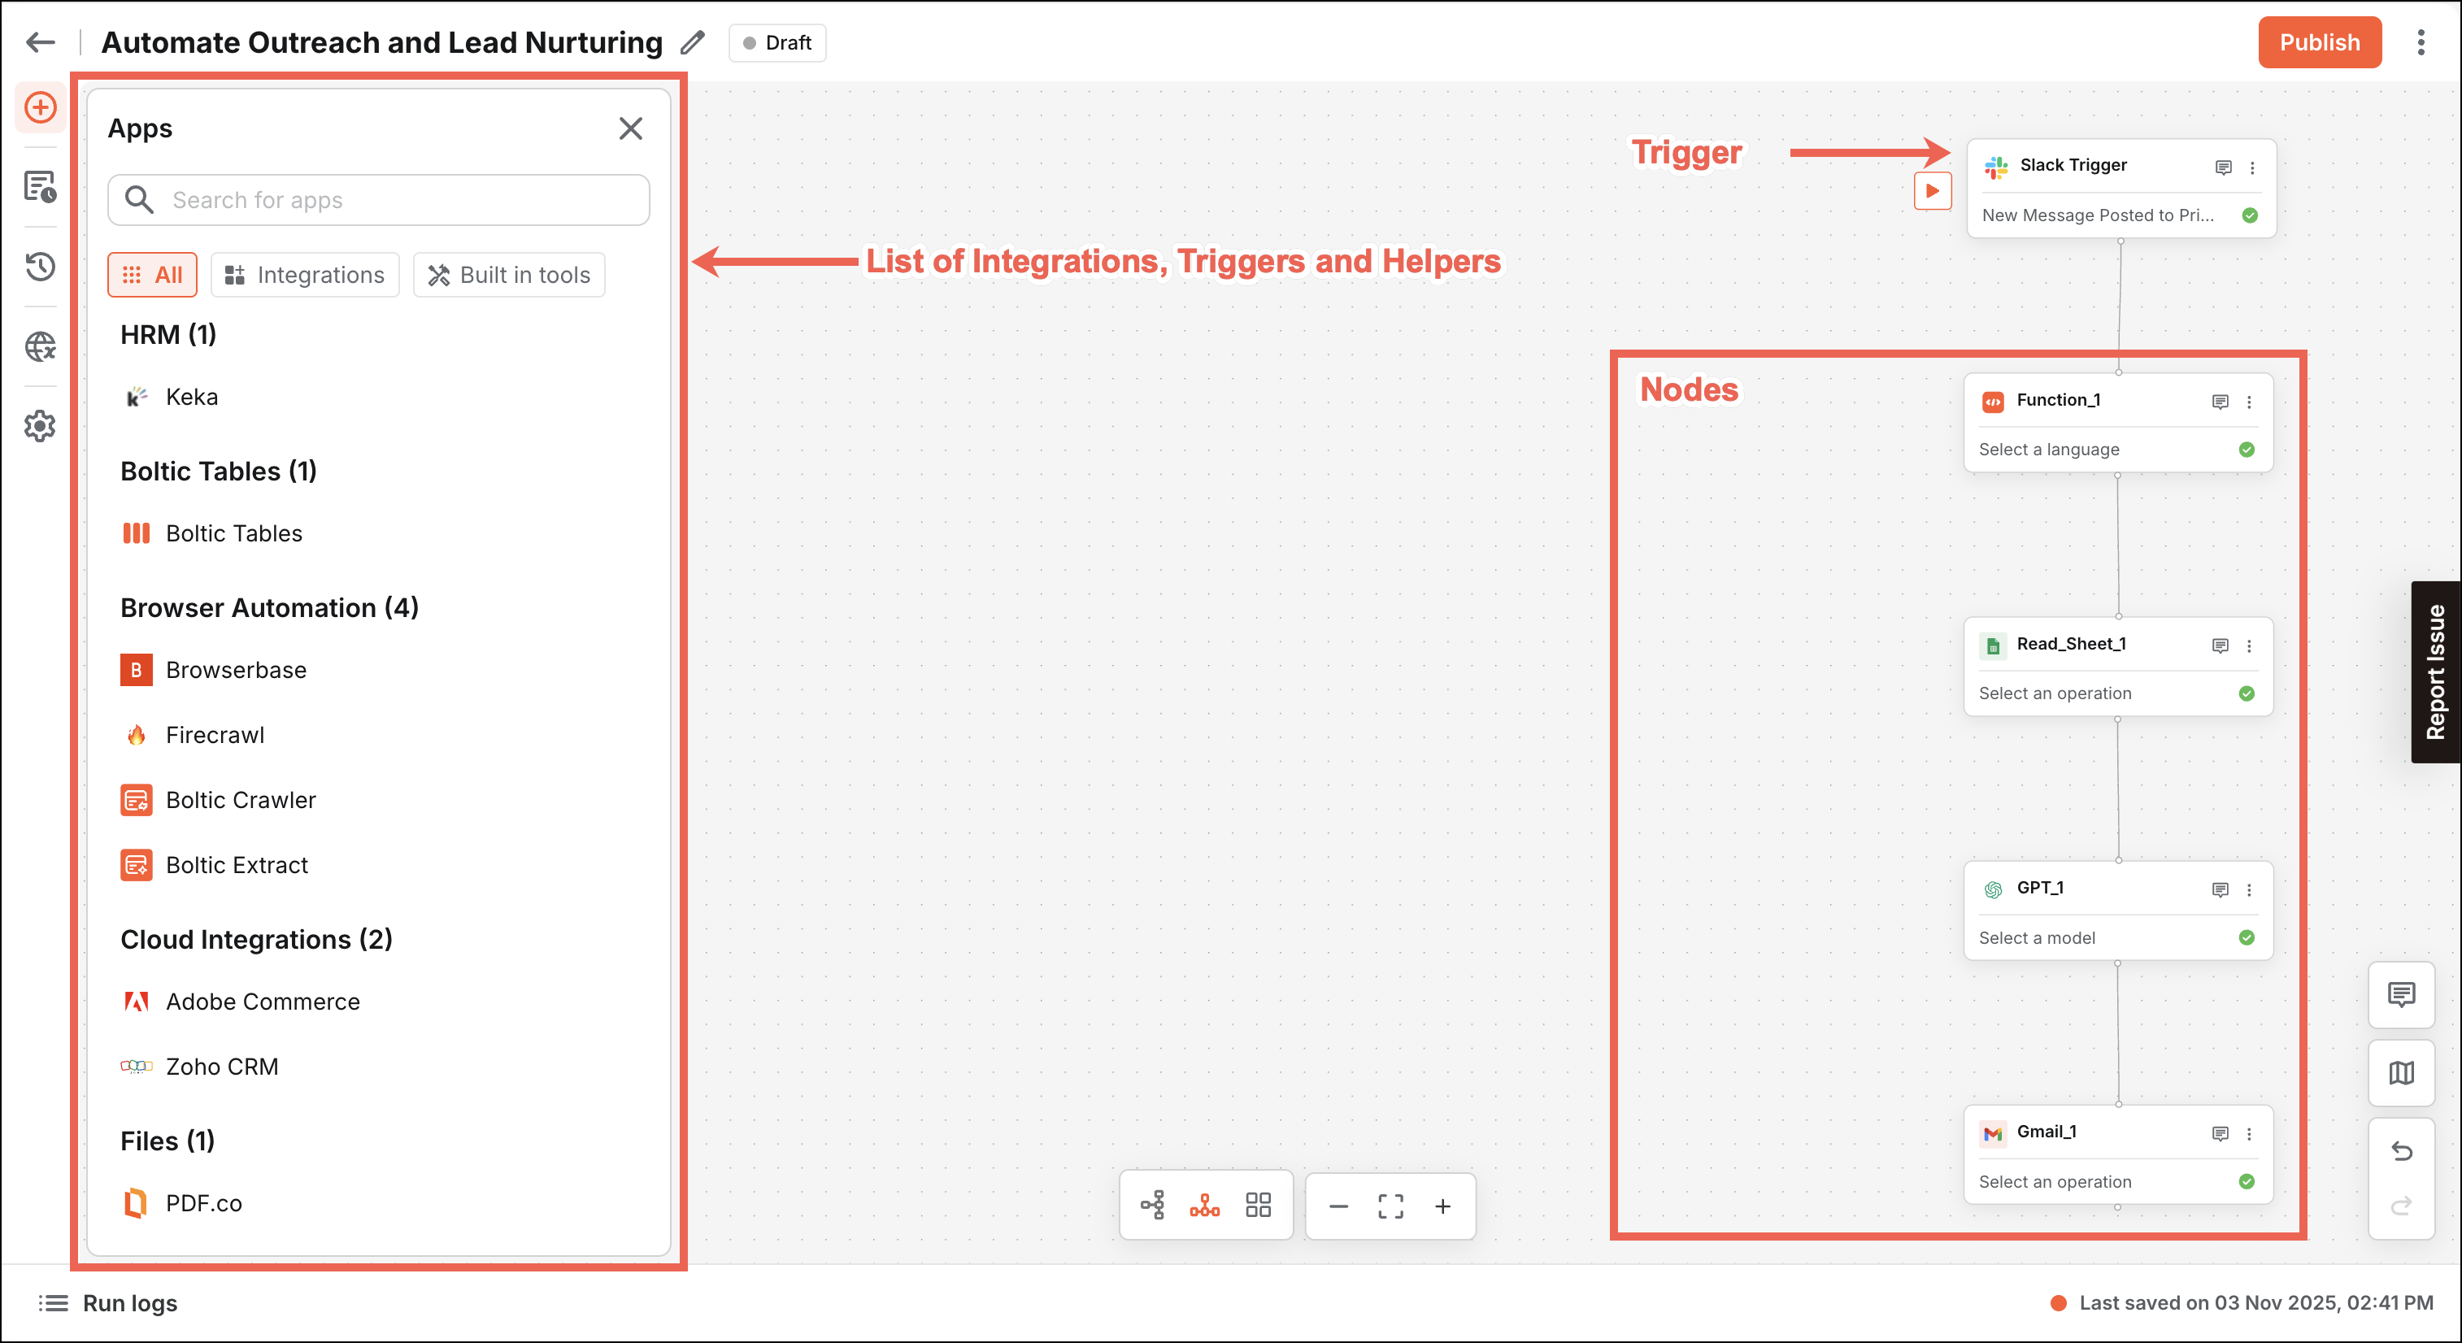Open the kebab menu next to Publish
Viewport: 2462px width, 1343px height.
click(x=2420, y=43)
